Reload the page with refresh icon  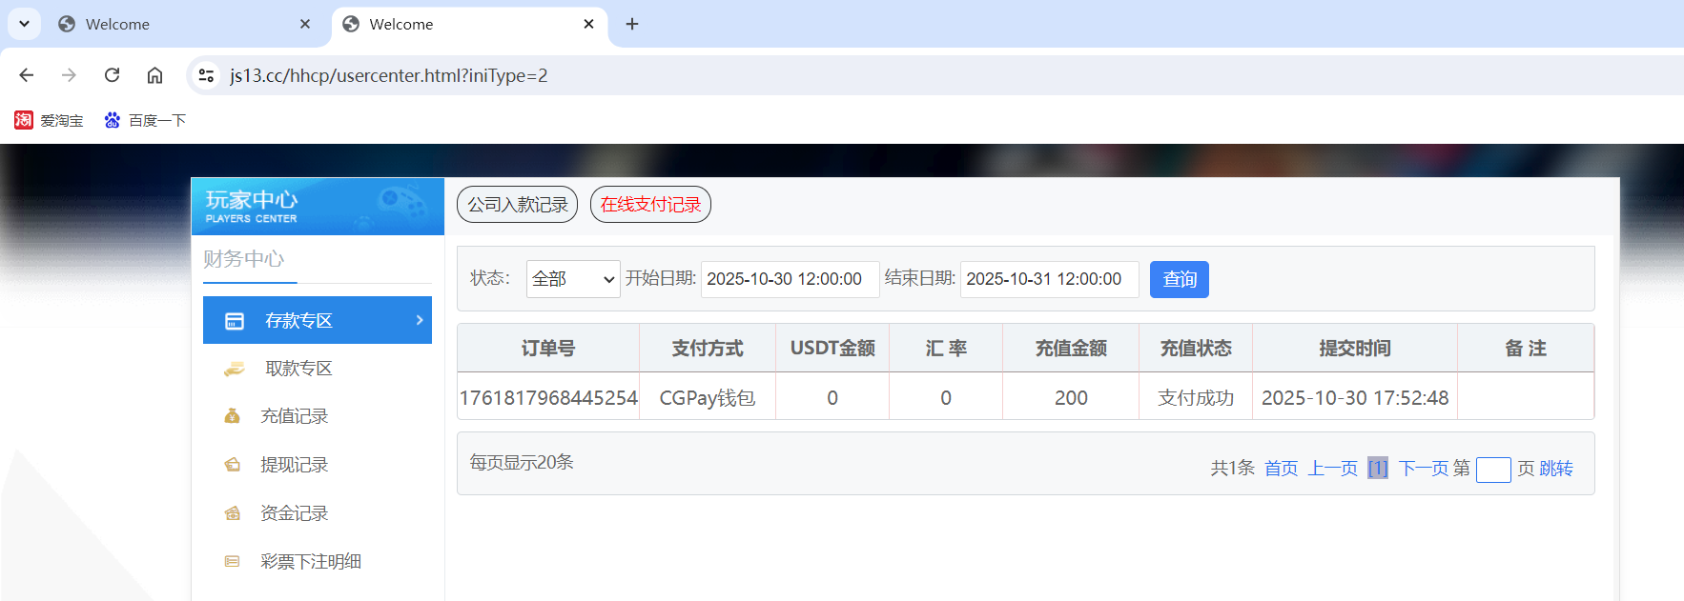pyautogui.click(x=112, y=75)
